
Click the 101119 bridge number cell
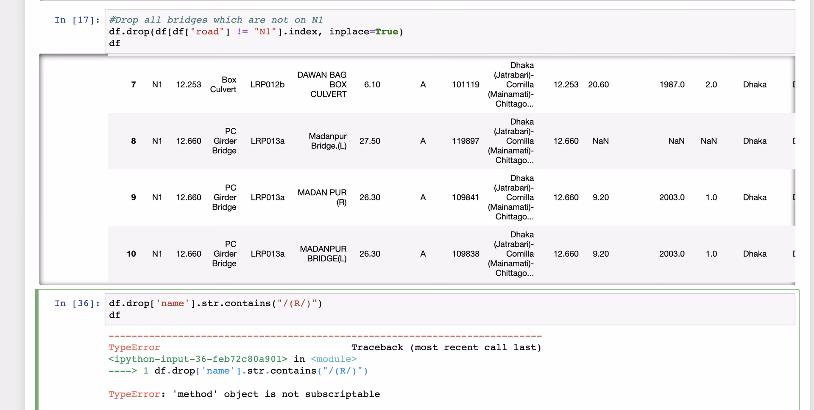(466, 84)
